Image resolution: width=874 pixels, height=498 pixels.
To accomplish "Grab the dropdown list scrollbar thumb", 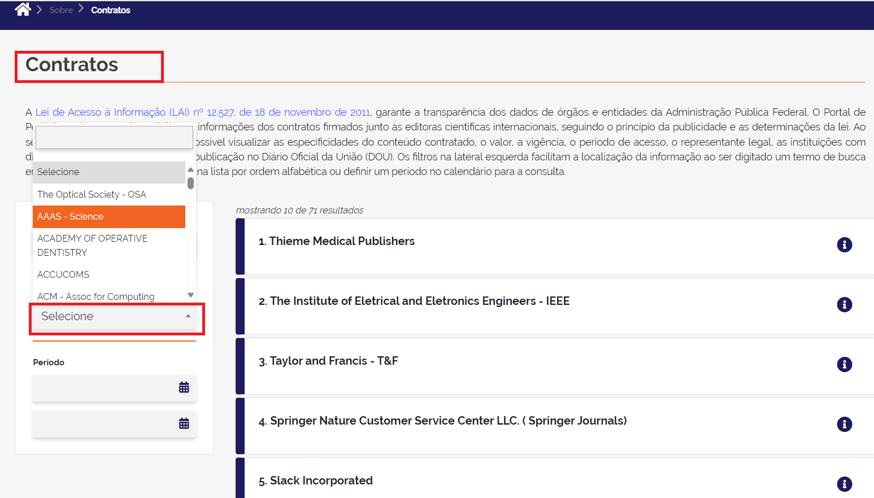I will (191, 184).
